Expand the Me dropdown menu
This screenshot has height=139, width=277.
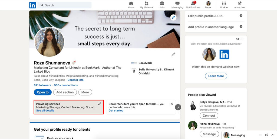(208, 5)
